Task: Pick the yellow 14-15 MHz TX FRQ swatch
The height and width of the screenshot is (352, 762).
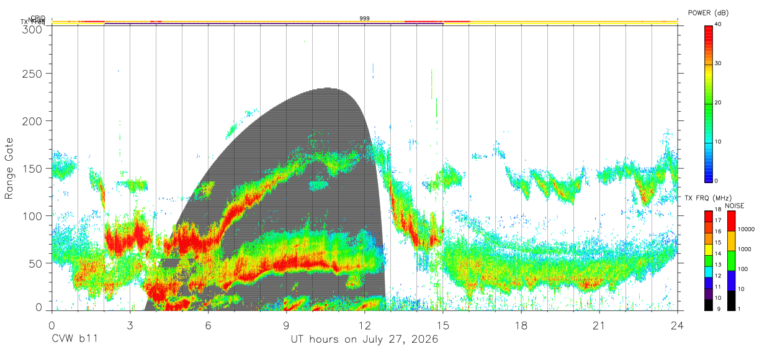Action: click(x=708, y=250)
